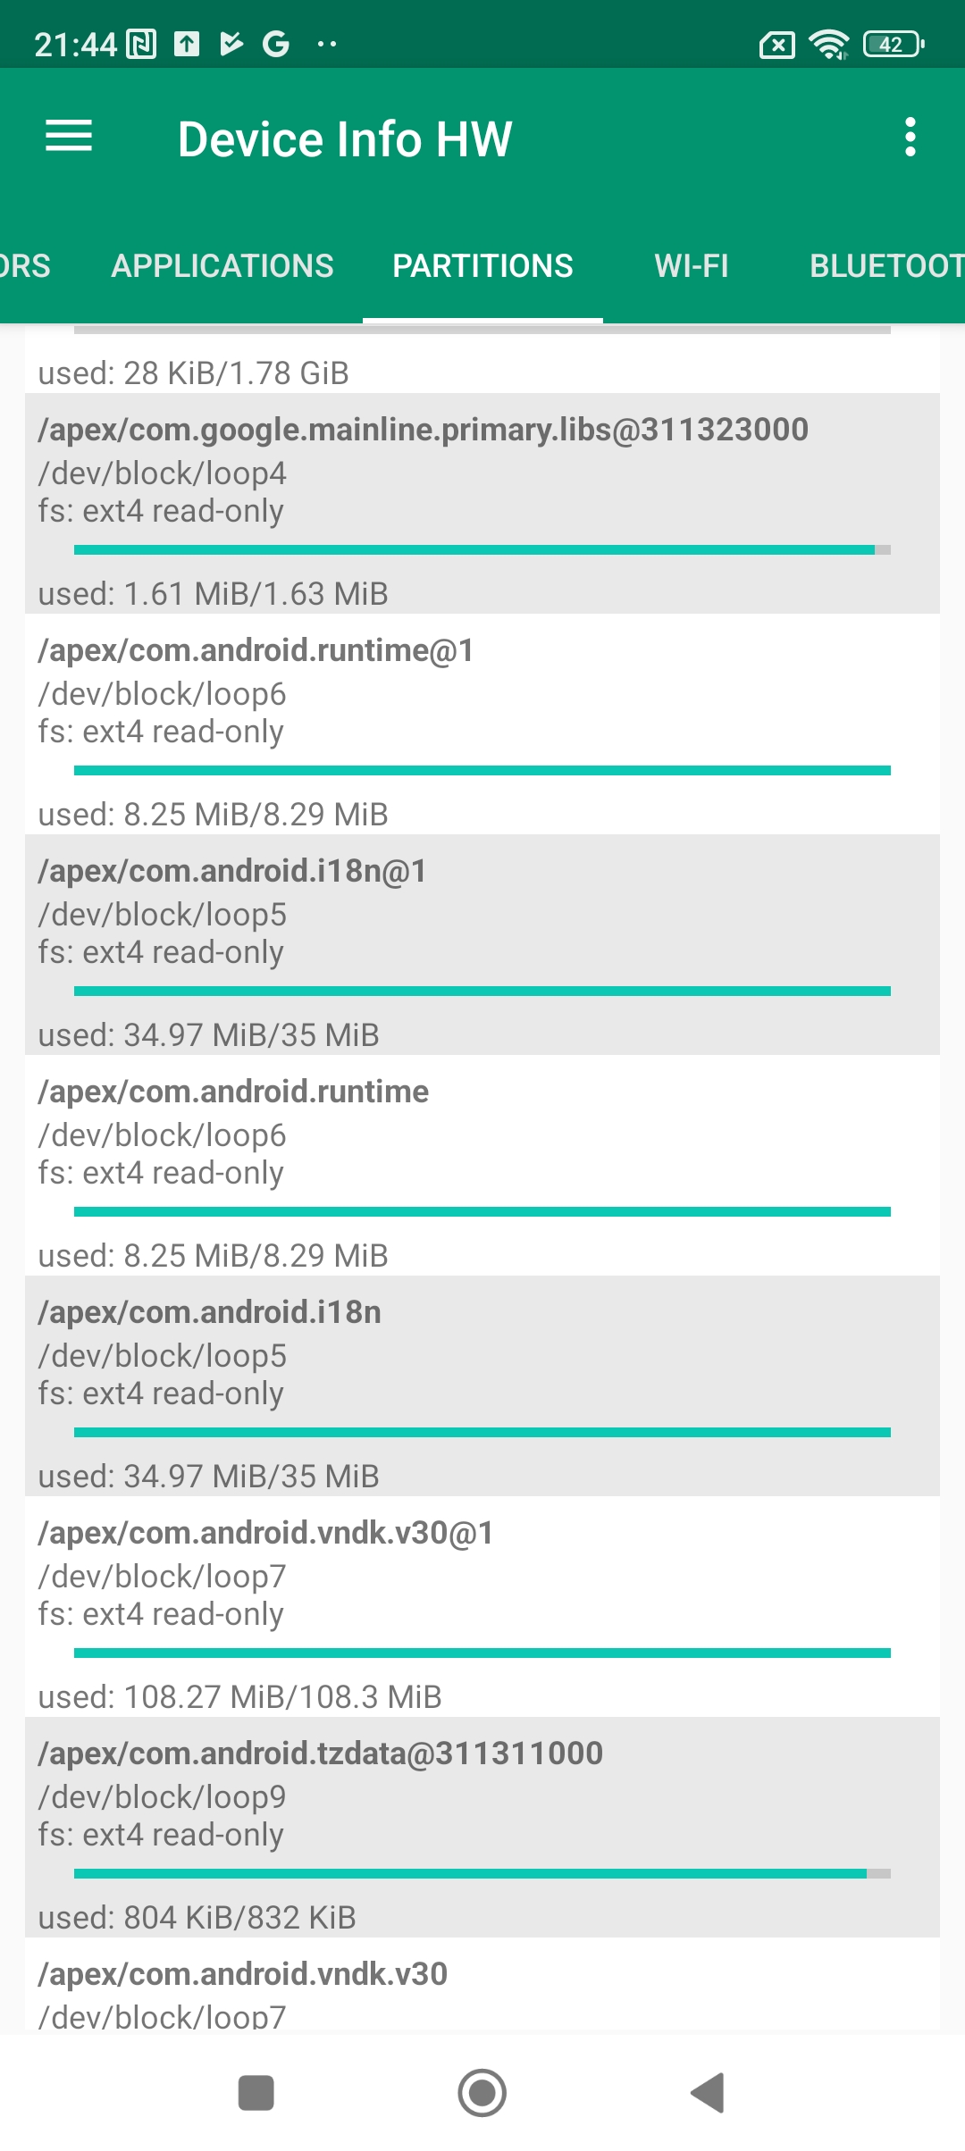Tap the Device Info HW title
965x2151 pixels.
[345, 139]
